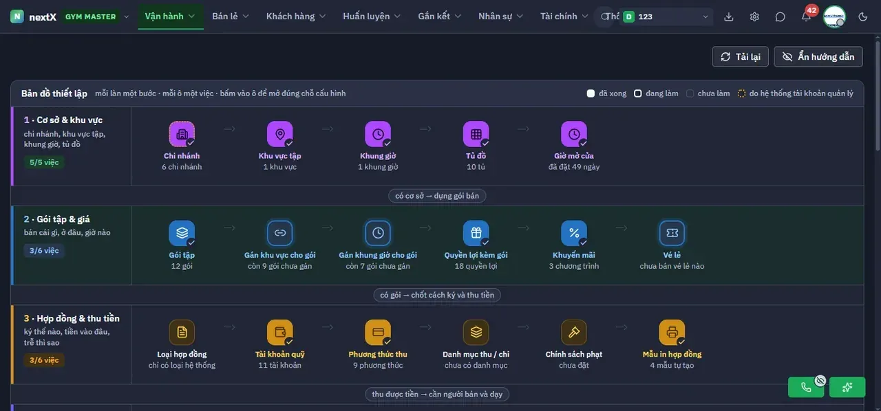Open settings via the gear icon
881x411 pixels.
[x=754, y=16]
